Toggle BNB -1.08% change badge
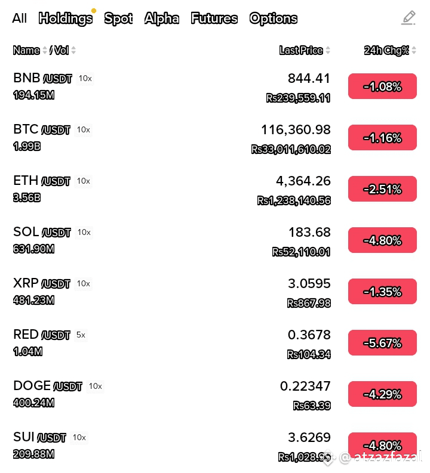430x473 pixels. [382, 86]
